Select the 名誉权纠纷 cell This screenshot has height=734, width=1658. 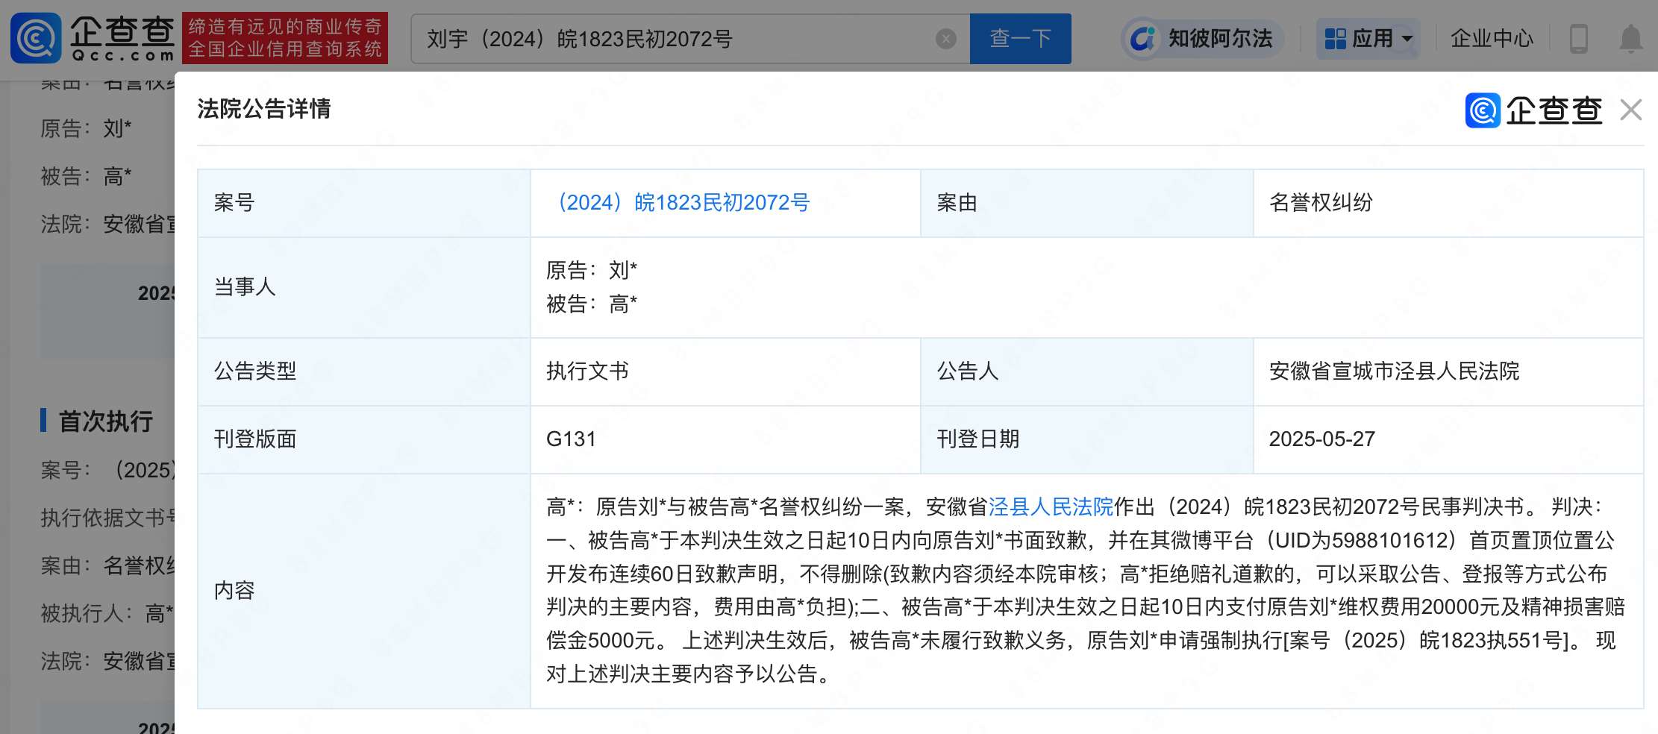coord(1448,203)
